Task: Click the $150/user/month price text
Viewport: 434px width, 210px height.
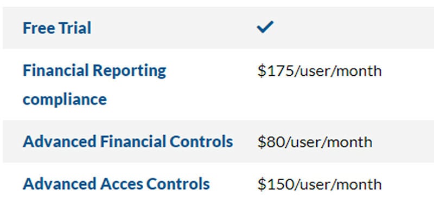Action: click(x=320, y=185)
